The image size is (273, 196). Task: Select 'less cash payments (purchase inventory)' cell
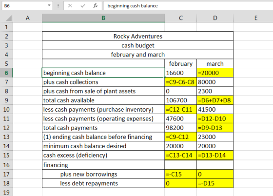pos(103,110)
